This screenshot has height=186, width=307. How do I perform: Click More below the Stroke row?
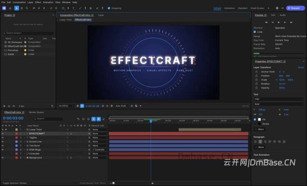point(259,129)
